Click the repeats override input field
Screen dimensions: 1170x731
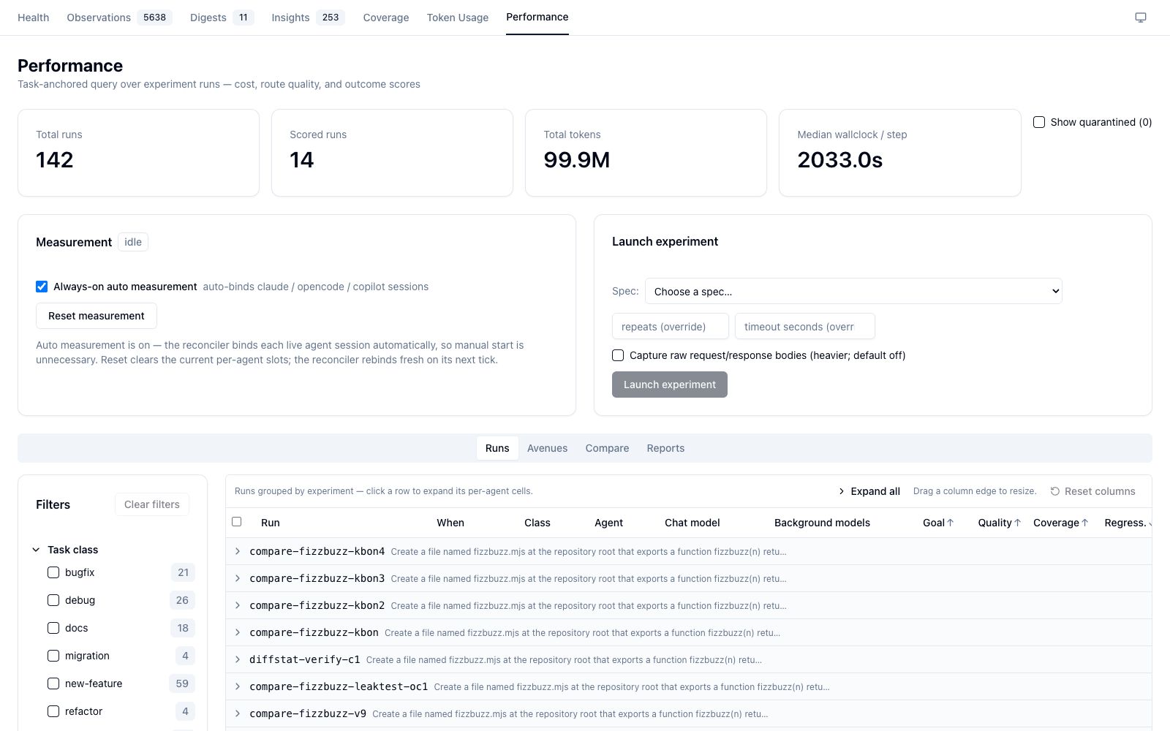pyautogui.click(x=671, y=326)
